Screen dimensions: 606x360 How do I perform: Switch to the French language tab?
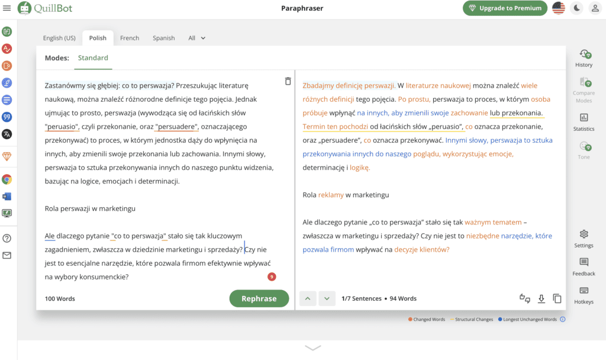130,38
